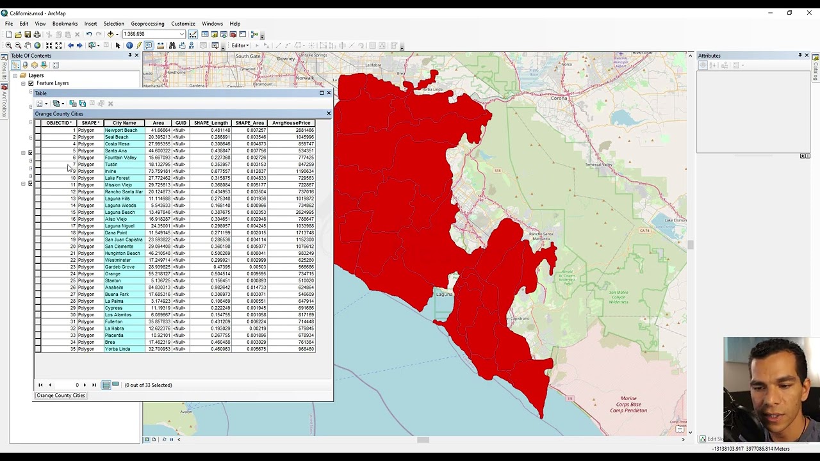Save the map with the floppy icon
This screenshot has width=820, height=461.
(x=28, y=34)
